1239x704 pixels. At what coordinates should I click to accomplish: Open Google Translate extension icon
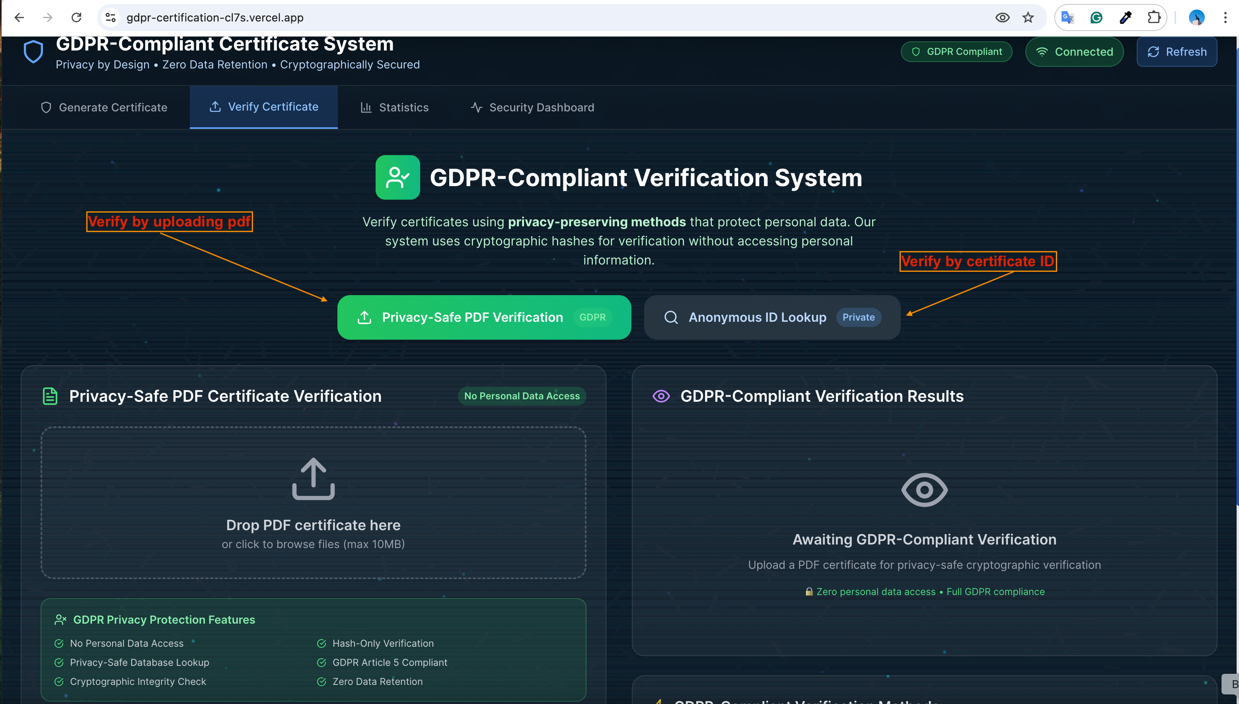coord(1068,18)
